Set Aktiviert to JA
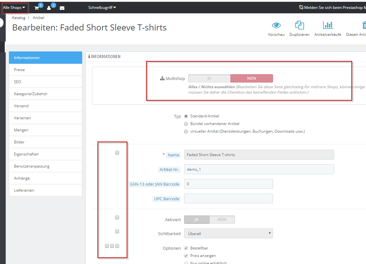 (197, 220)
